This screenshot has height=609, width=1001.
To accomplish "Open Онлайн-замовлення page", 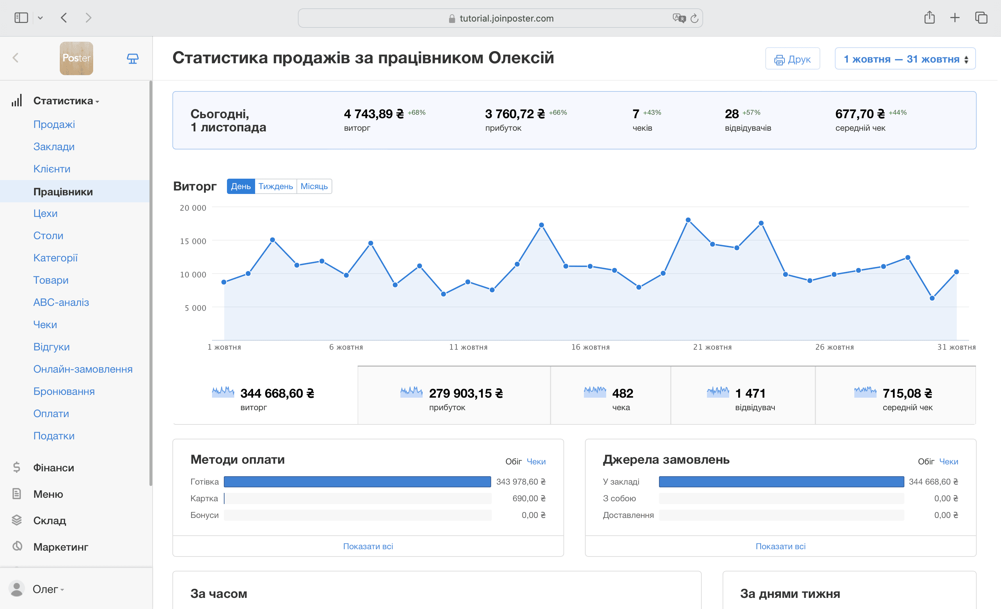I will click(83, 369).
